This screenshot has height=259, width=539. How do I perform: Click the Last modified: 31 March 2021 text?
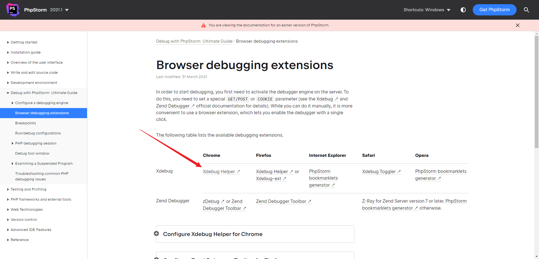click(x=181, y=77)
